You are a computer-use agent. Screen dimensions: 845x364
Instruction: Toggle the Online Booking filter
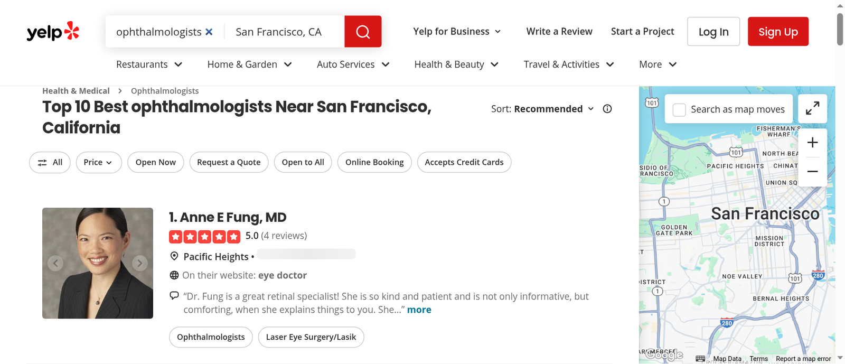374,162
